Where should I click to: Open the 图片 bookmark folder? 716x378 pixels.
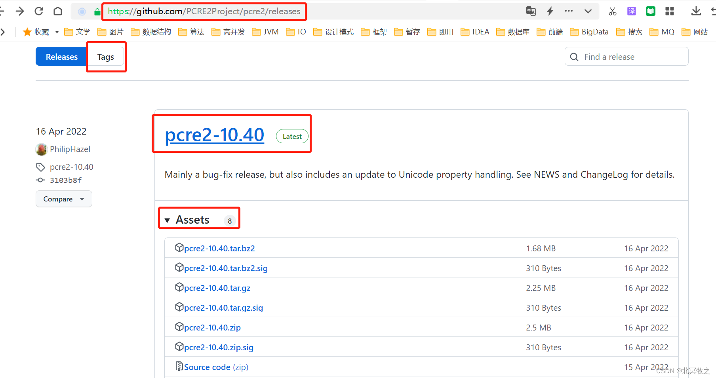coord(110,32)
